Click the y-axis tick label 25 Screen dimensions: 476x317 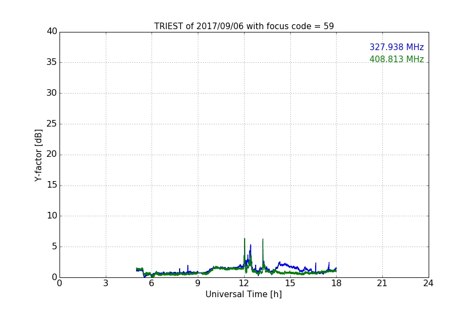52,124
